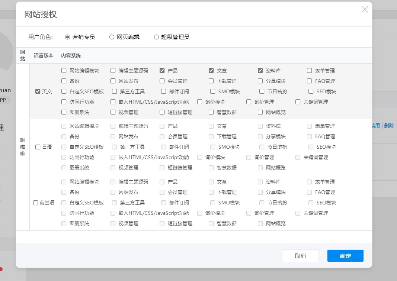Click 表单管理 in the 荷兰语 section

(310, 182)
